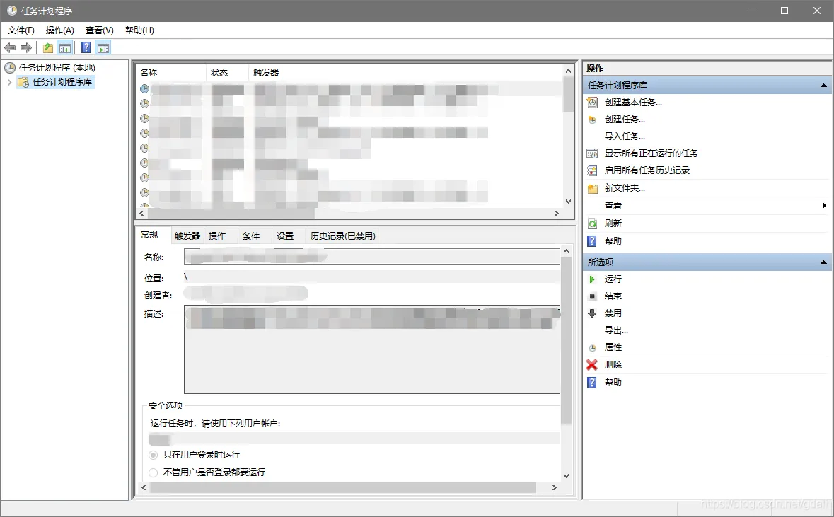The image size is (834, 517).
Task: Delete the selected task with 删除
Action: point(613,365)
